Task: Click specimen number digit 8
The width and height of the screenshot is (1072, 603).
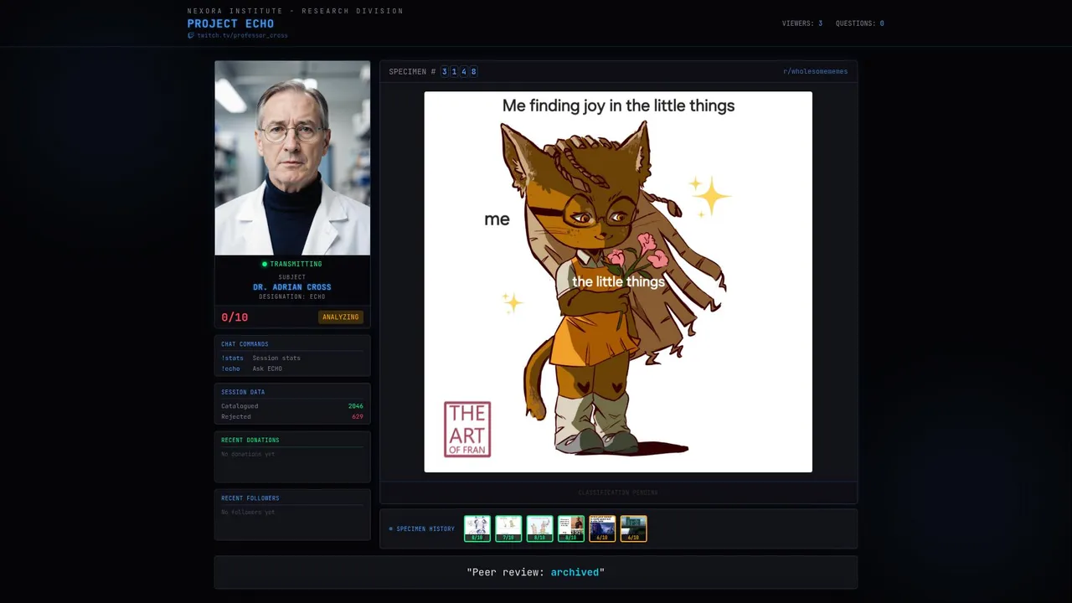Action: coord(473,72)
